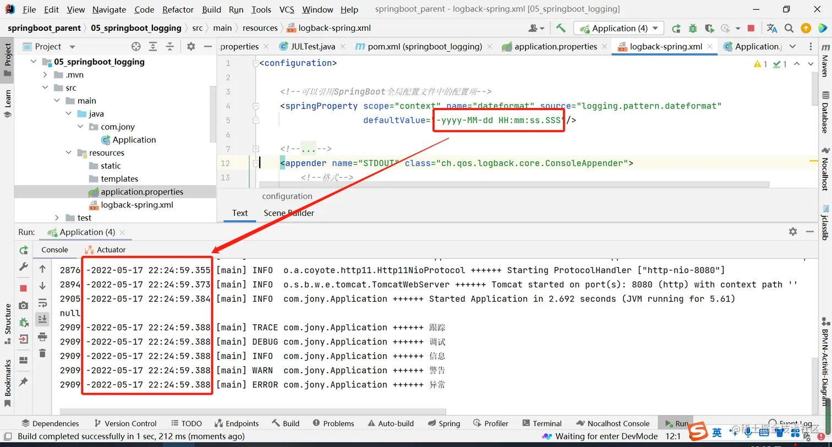Hide the Project panel with the minus icon
The height and width of the screenshot is (447, 832).
point(207,47)
